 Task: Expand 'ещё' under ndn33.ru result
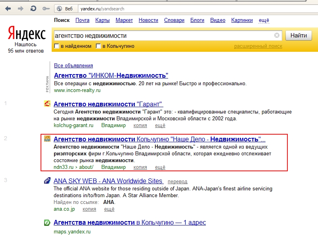[160, 167]
